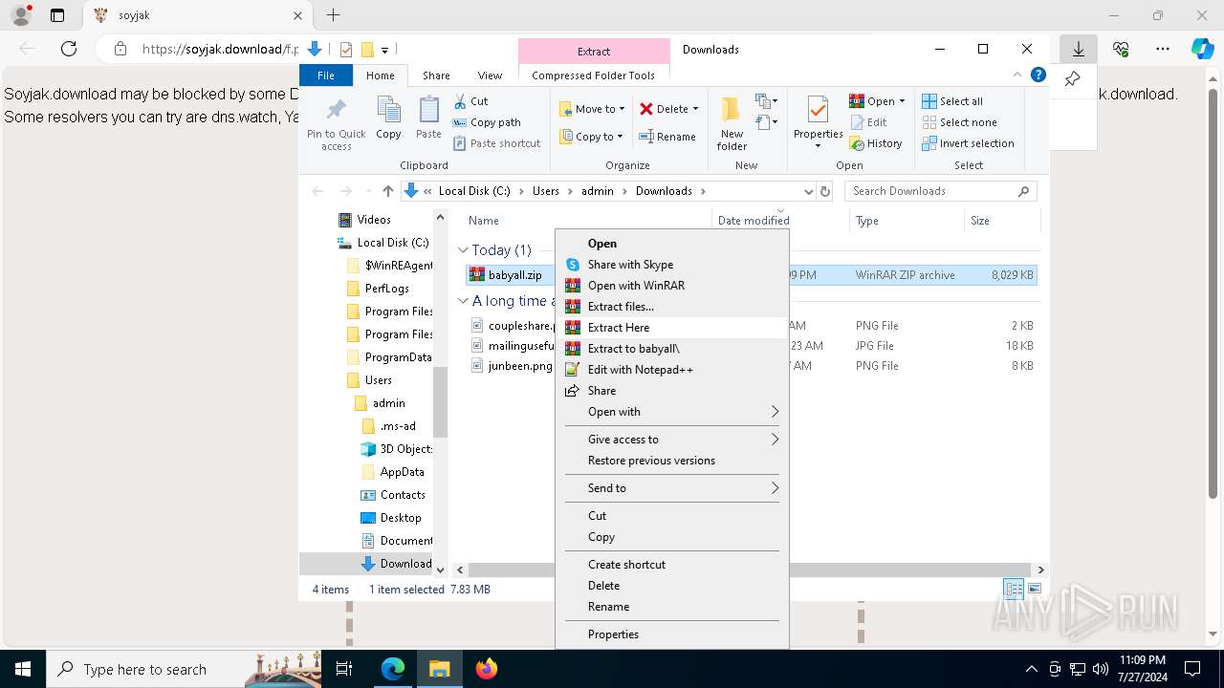Click the Up one level arrow
Image resolution: width=1224 pixels, height=688 pixels.
click(387, 191)
